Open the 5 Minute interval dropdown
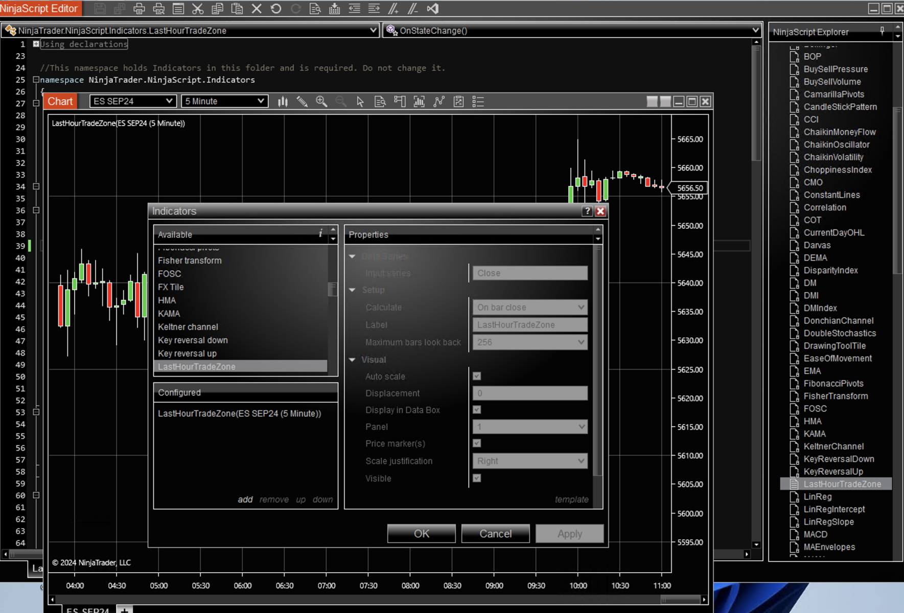The height and width of the screenshot is (613, 904). tap(224, 101)
